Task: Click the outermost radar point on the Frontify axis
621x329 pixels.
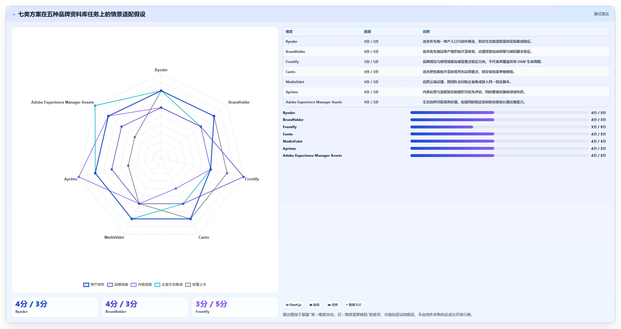Action: (x=243, y=177)
